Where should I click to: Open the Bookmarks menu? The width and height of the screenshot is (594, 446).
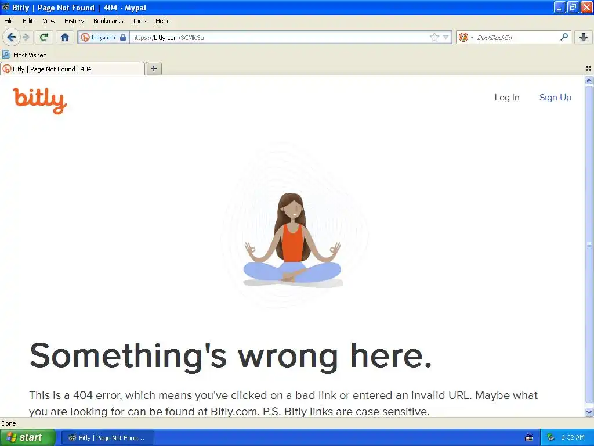pyautogui.click(x=108, y=21)
